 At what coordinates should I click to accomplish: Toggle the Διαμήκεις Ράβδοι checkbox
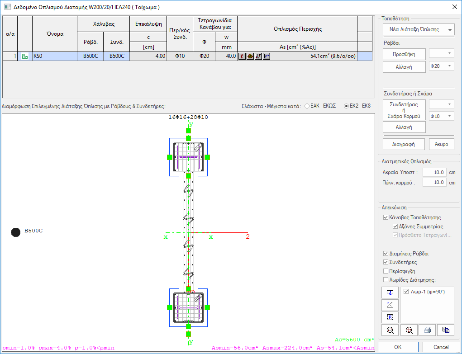coord(386,254)
